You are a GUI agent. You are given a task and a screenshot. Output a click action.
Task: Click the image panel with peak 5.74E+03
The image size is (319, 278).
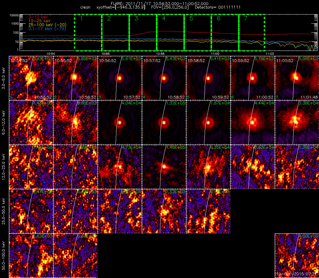click(x=208, y=211)
